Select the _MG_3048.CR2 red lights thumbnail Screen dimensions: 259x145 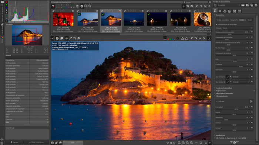tap(63, 19)
